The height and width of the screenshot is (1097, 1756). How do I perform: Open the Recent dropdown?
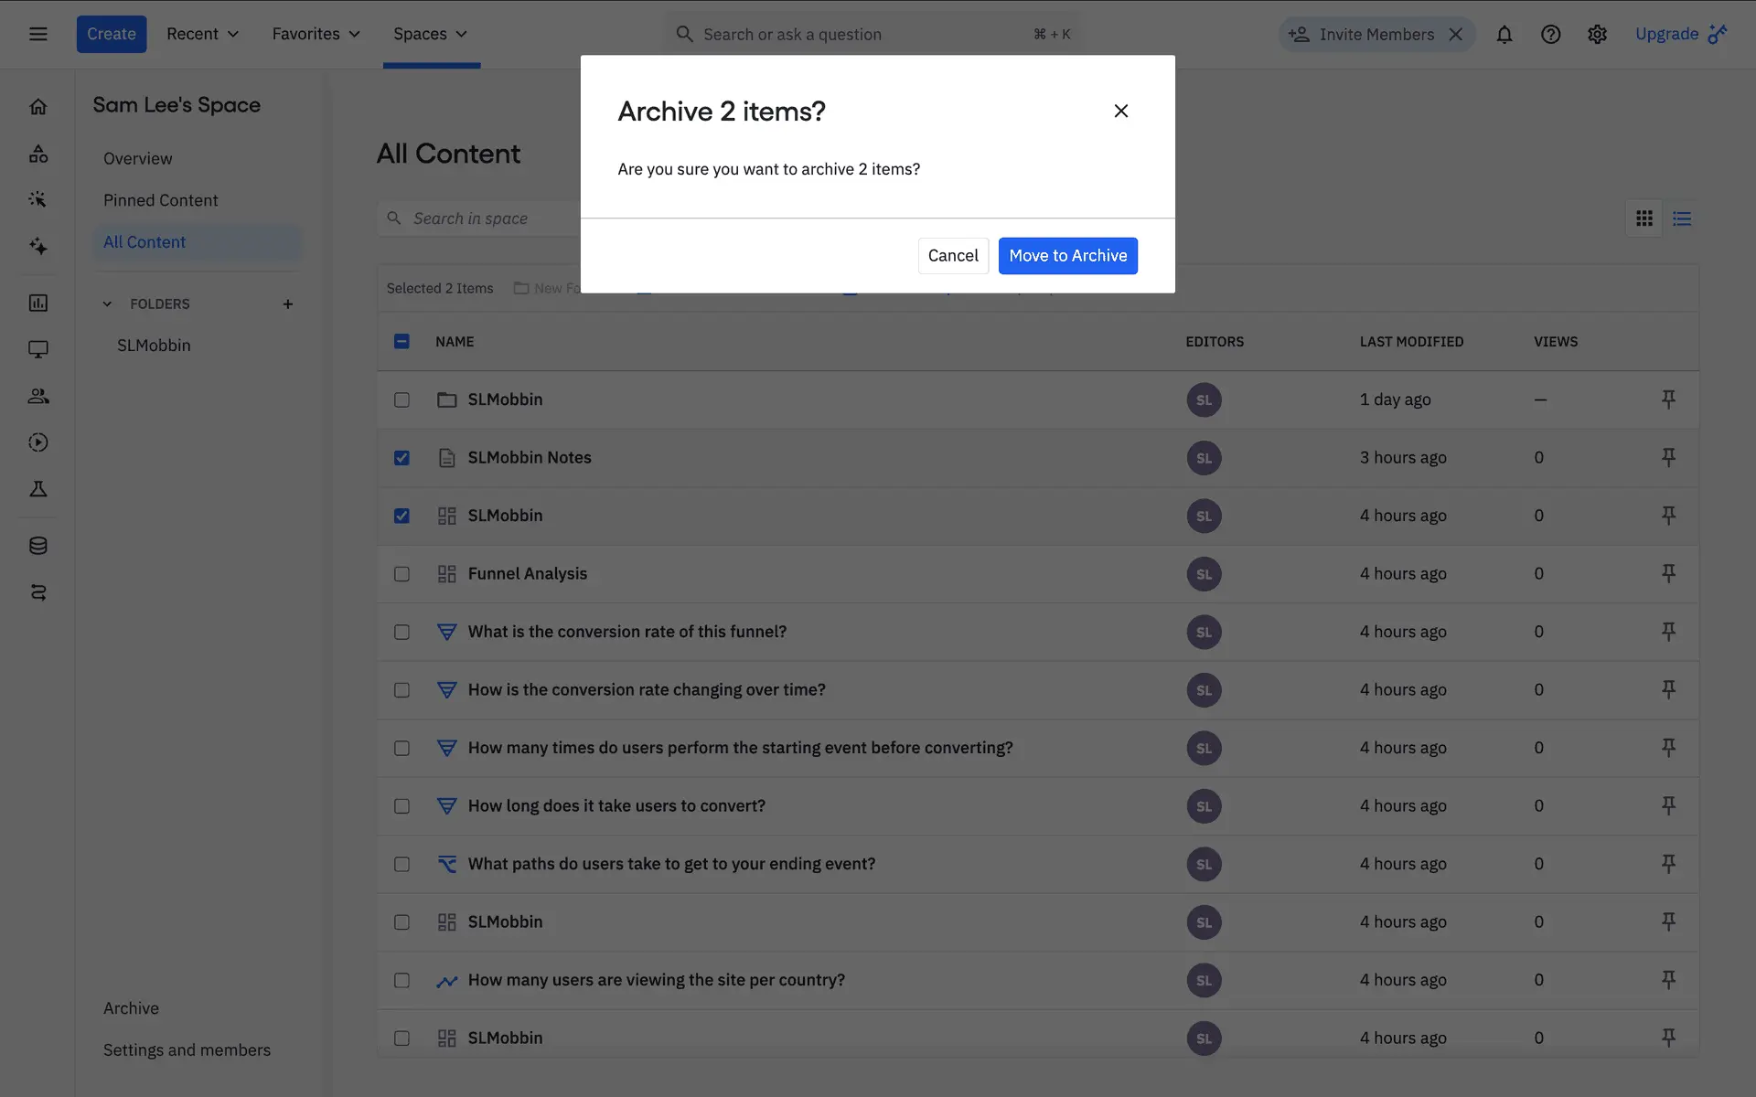tap(202, 35)
